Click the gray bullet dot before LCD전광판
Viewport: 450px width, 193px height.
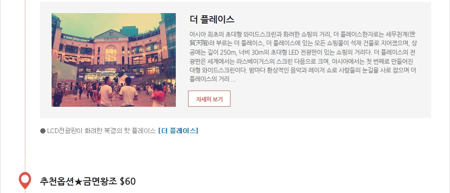pos(43,131)
